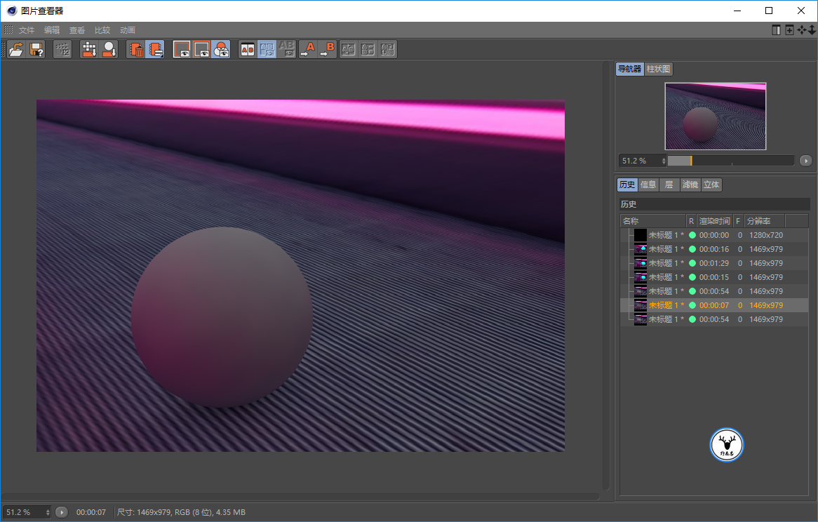This screenshot has height=522, width=818.
Task: Open the 文件 menu
Action: pyautogui.click(x=27, y=30)
